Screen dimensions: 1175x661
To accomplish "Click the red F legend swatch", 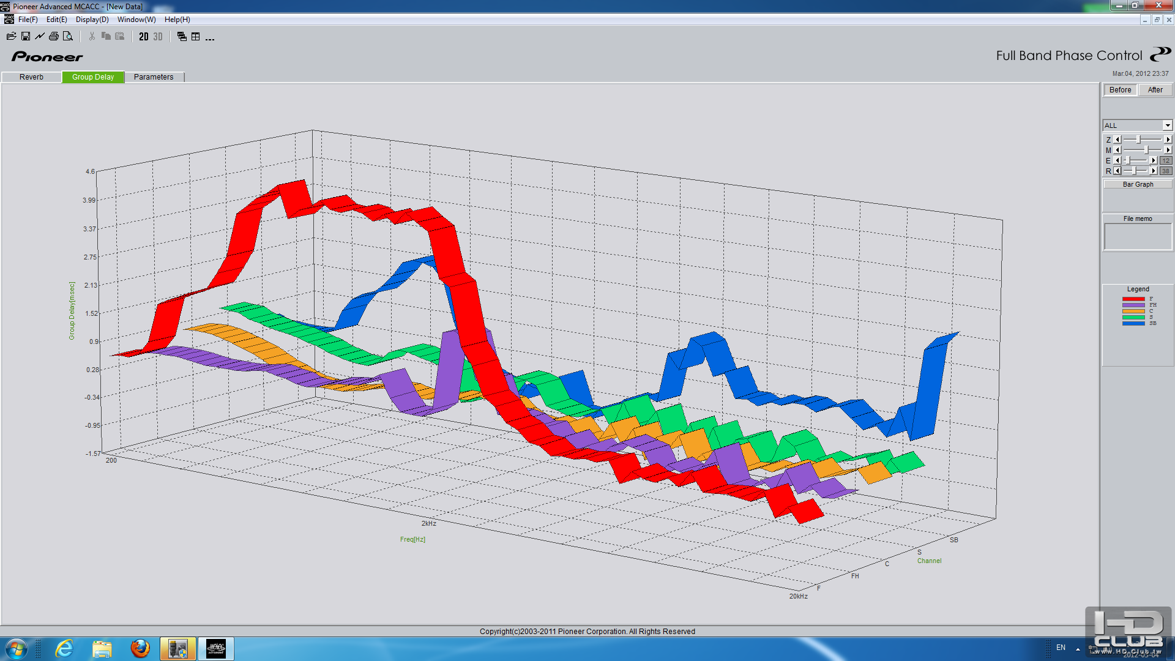I will click(x=1133, y=299).
